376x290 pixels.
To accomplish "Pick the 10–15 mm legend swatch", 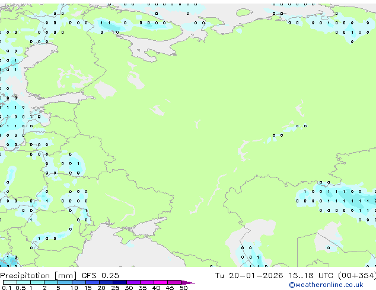I will point(79,282).
